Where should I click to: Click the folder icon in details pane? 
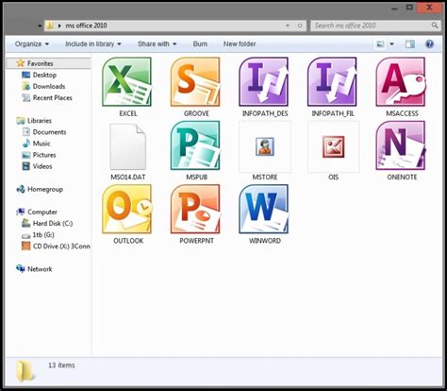(25, 371)
